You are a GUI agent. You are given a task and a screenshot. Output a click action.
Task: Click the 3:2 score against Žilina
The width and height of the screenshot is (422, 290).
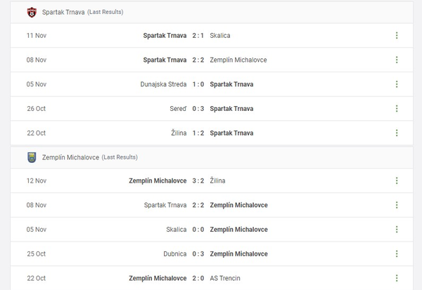(198, 181)
